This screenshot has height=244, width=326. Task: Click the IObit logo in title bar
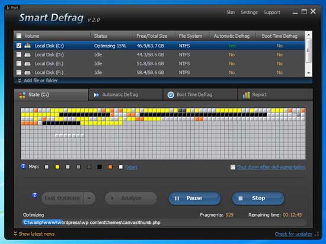pyautogui.click(x=12, y=8)
